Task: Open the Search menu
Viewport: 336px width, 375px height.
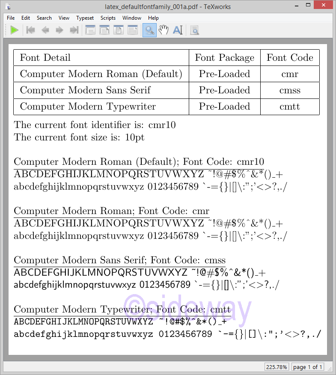Action: [44, 18]
